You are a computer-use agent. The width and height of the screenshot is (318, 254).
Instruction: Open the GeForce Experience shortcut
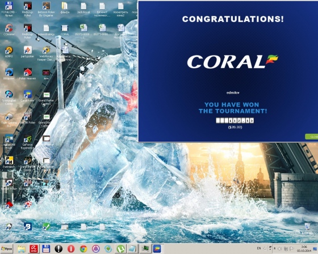27,142
